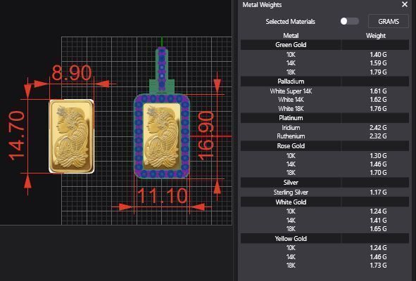Screen dimensions: 416x281
Task: Click the 1.17 G silver weight
Action: coord(378,192)
